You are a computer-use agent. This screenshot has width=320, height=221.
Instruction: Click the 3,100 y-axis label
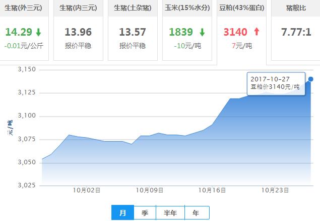pos(27,116)
